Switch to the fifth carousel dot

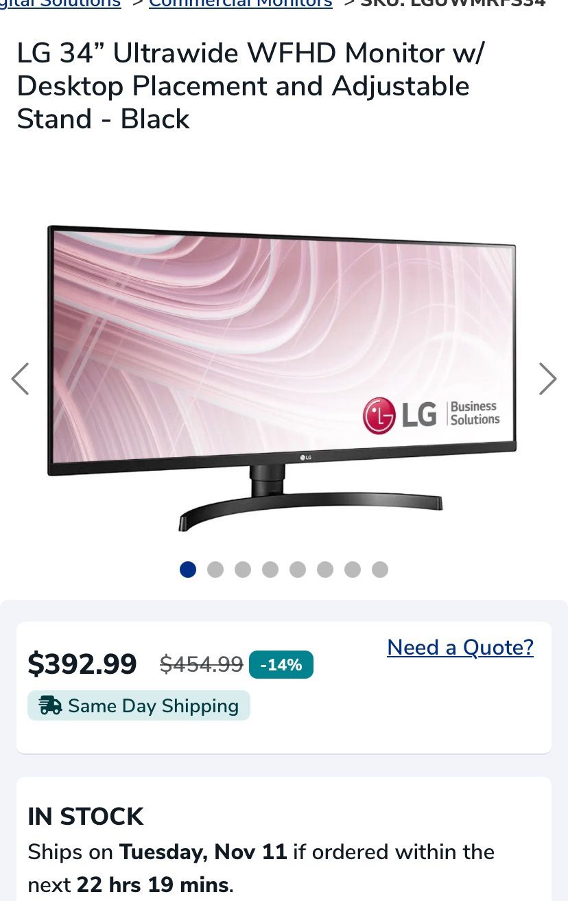pos(298,570)
